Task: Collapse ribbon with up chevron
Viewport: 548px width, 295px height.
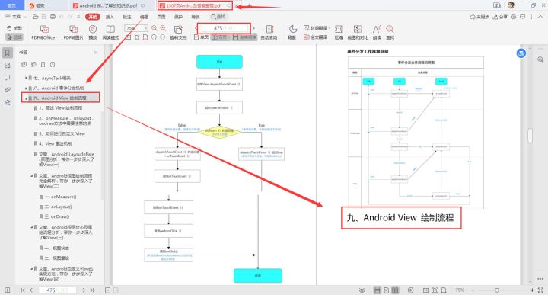Action: pyautogui.click(x=540, y=17)
